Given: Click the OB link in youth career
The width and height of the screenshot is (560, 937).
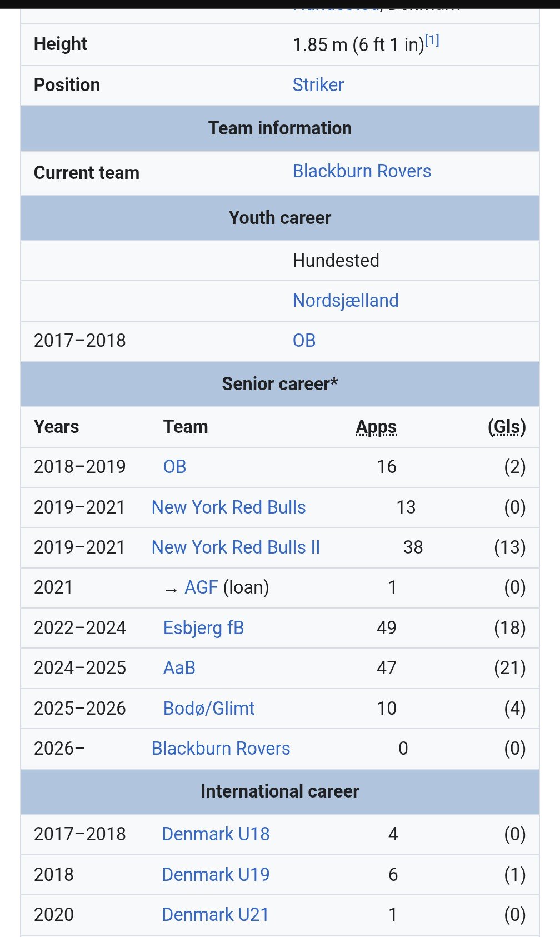Looking at the screenshot, I should pos(304,341).
